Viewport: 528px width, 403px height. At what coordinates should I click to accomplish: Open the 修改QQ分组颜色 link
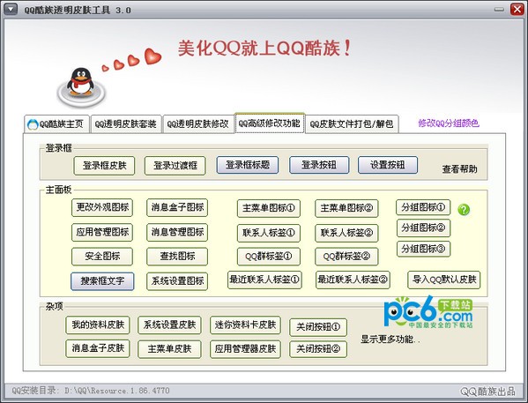tap(449, 123)
